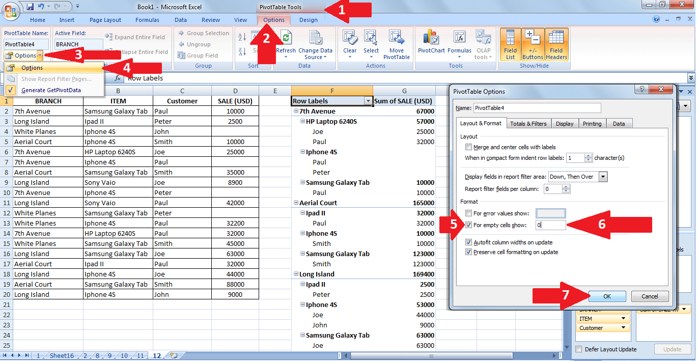
Task: Open the Row Labels filter dropdown
Action: tap(369, 100)
